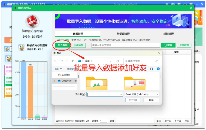Click the magnifier icon in the dialog search box

(156, 61)
